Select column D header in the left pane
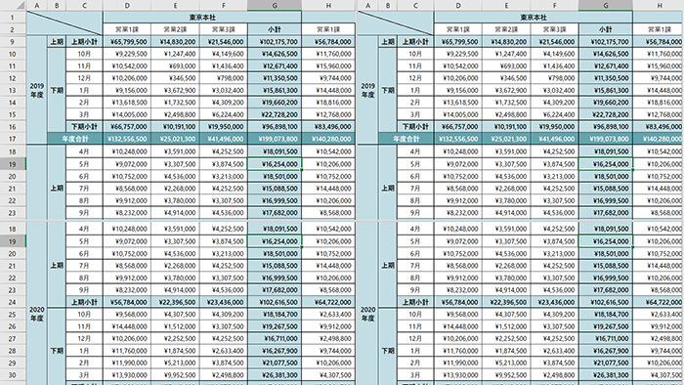Viewport: 684px width, 385px height. (x=127, y=5)
